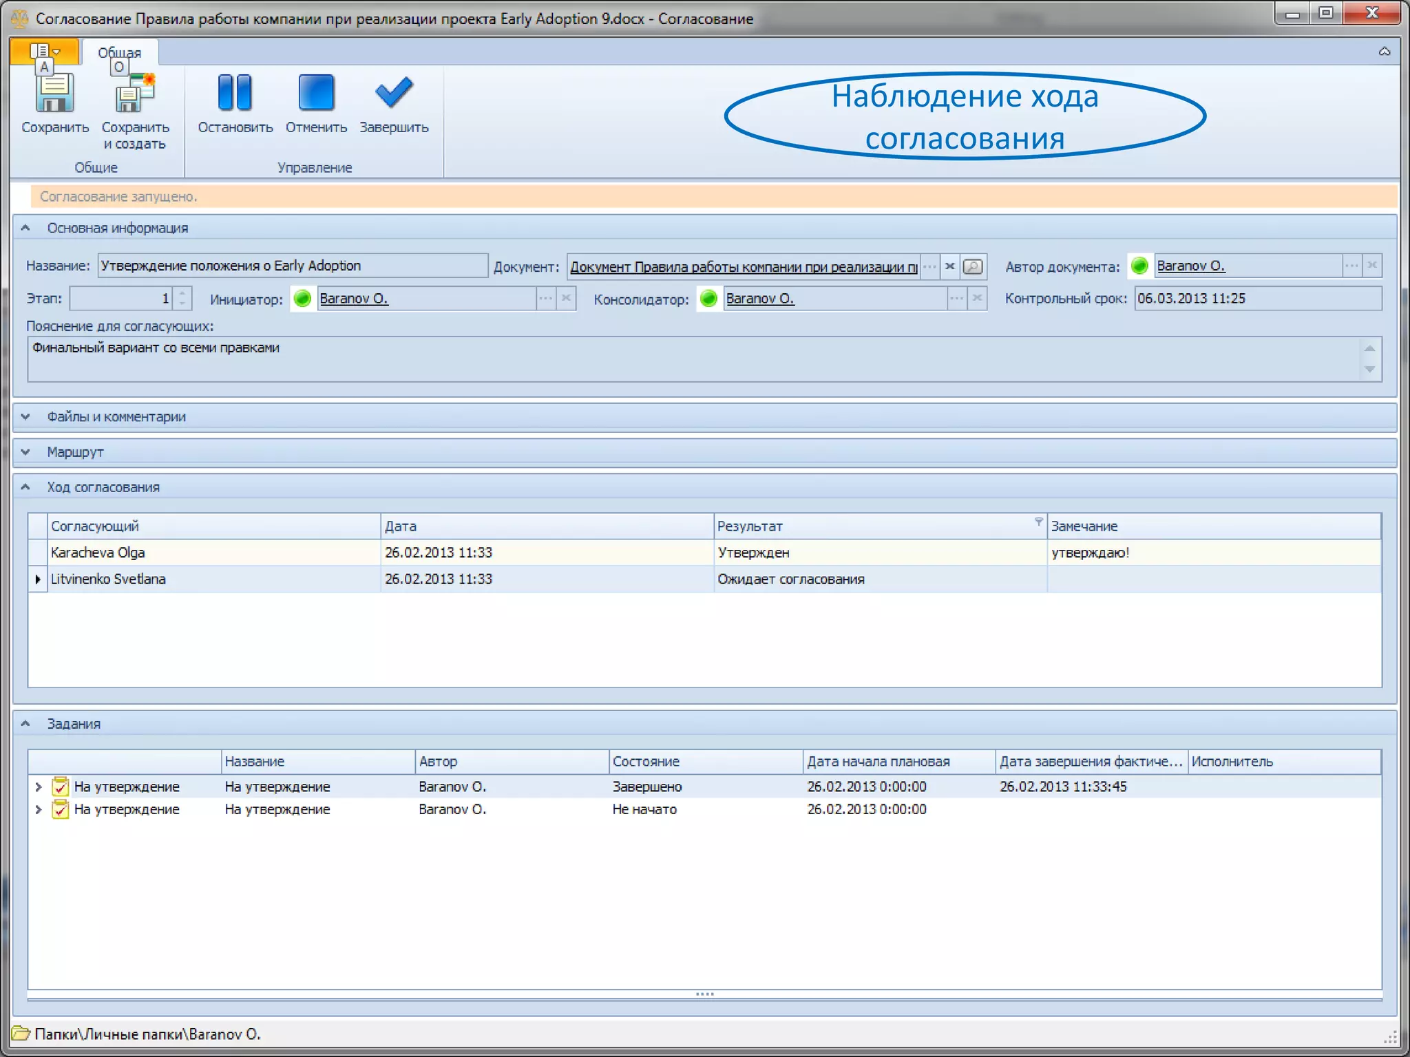
Task: Click the Завершить checkmark icon
Action: (393, 93)
